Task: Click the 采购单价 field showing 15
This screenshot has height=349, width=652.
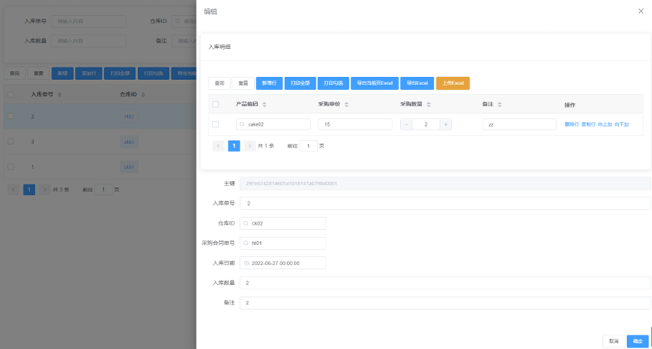Action: coord(355,124)
